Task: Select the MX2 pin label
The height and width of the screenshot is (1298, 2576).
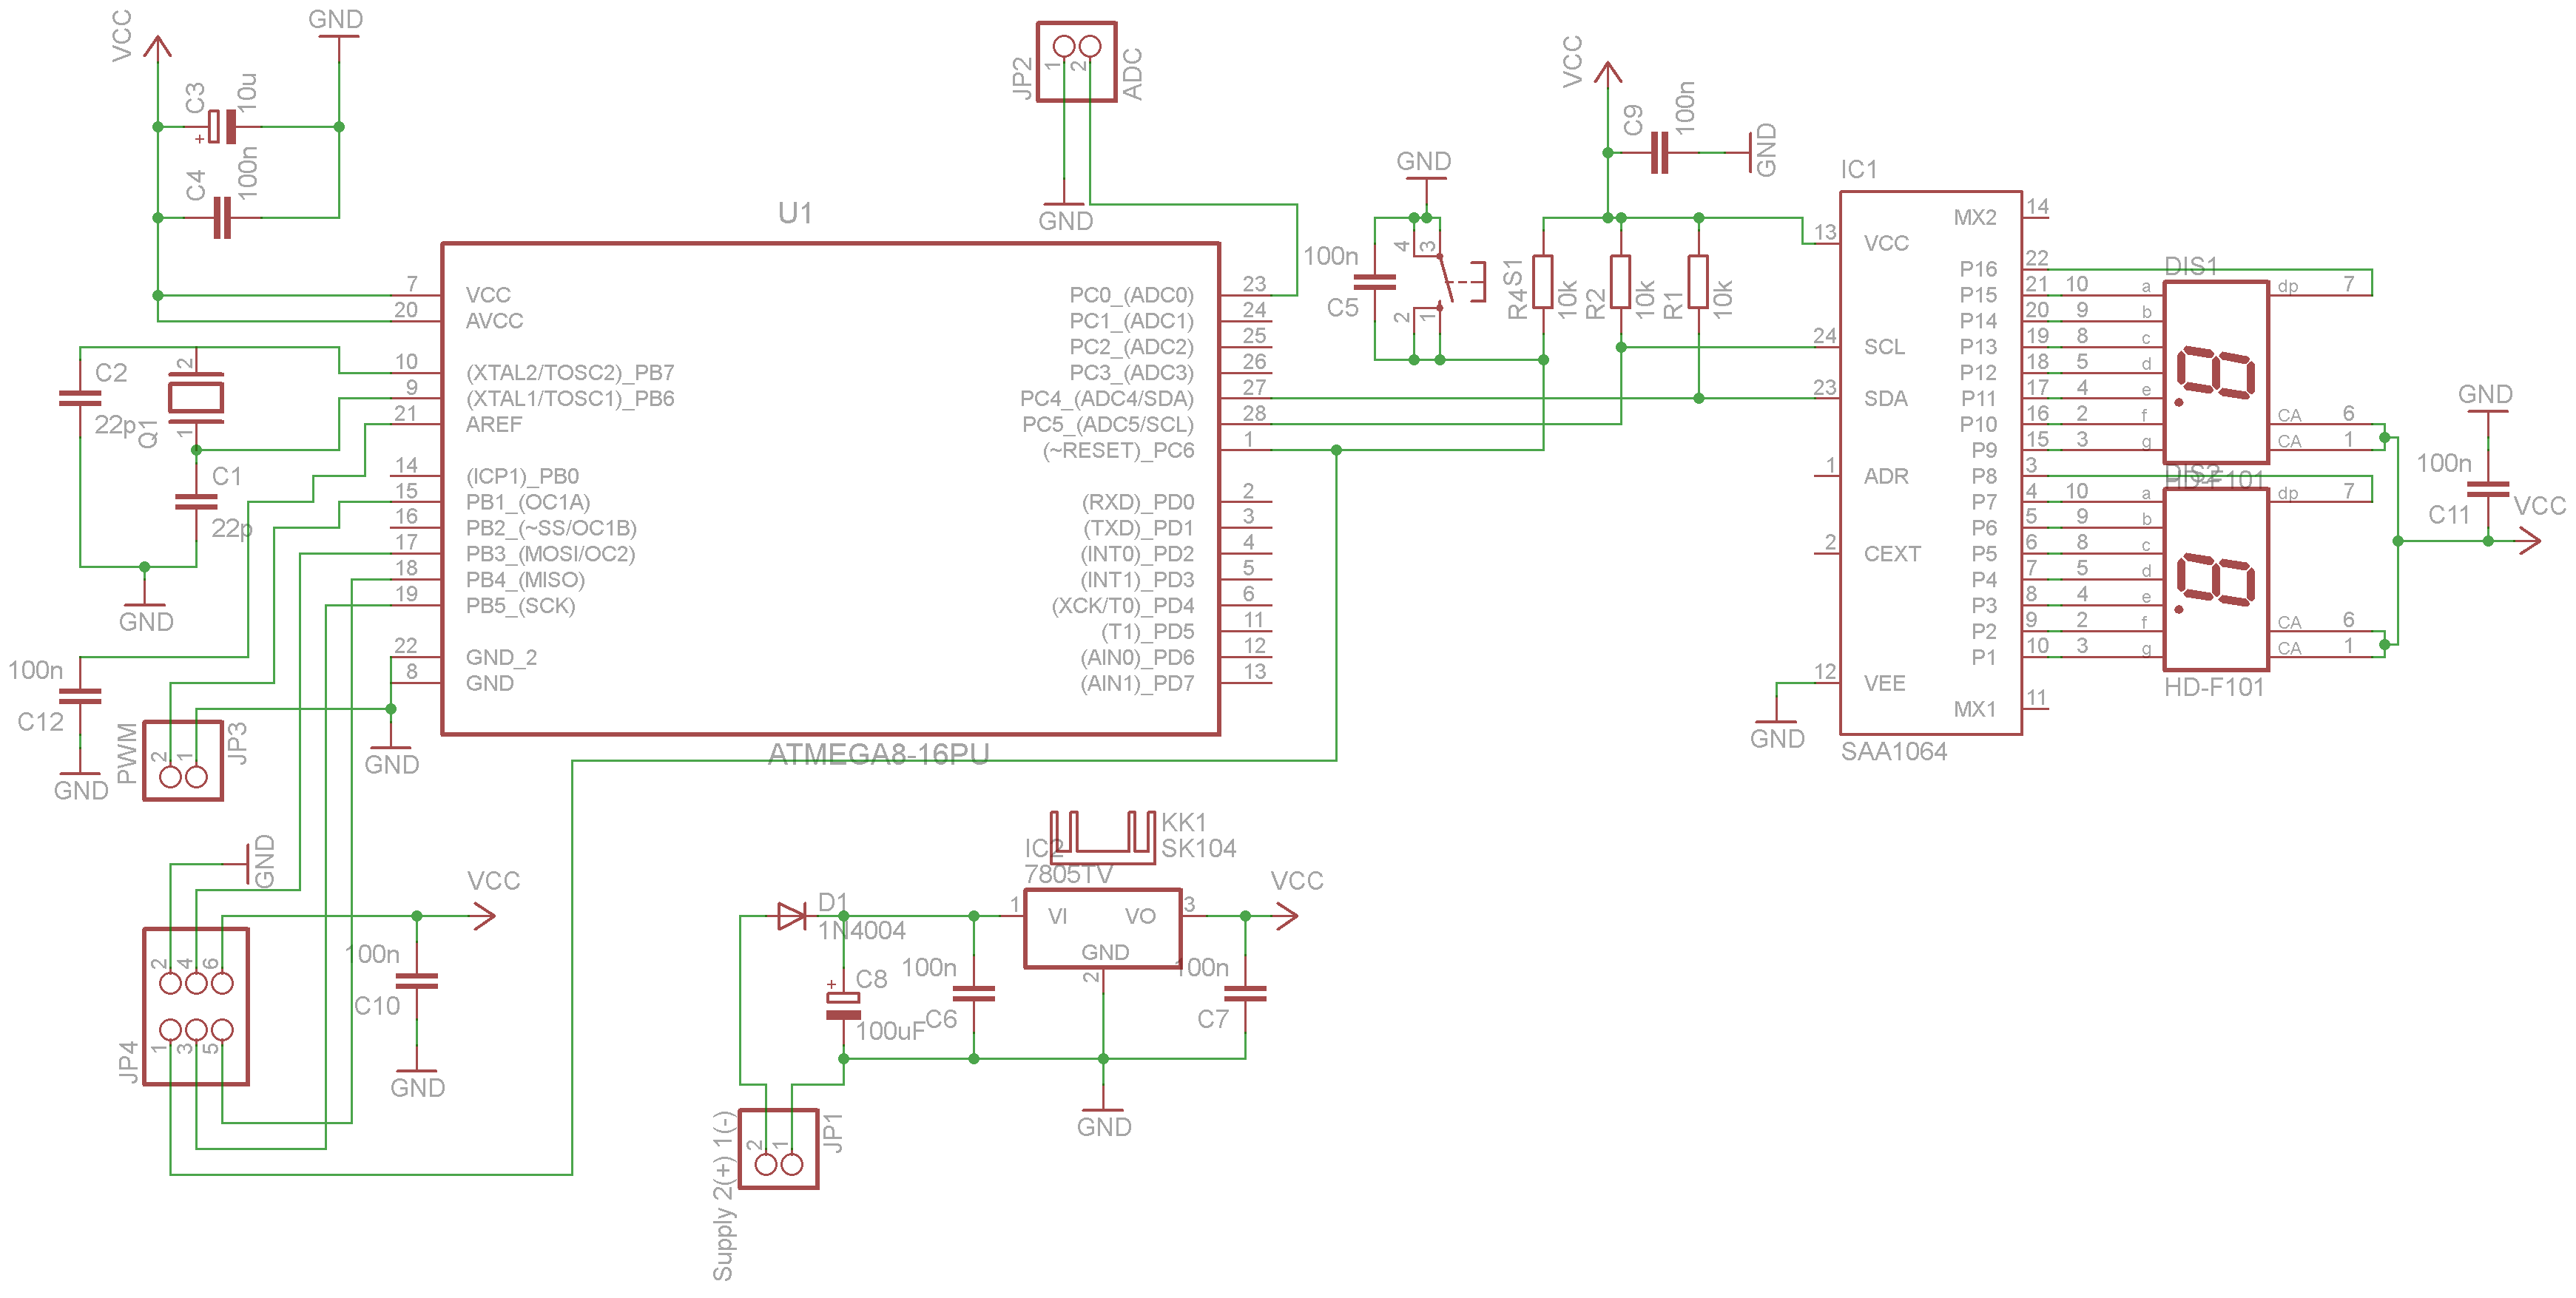Action: coord(1974,217)
